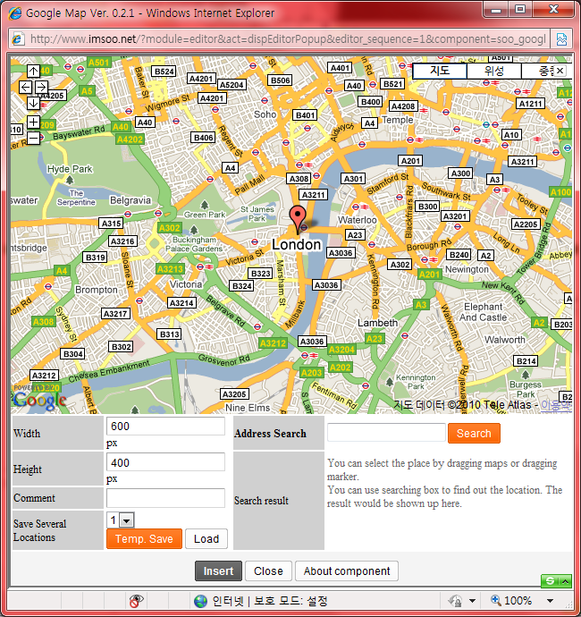Screen dimensions: 581x617
Task: Click the orange Search button
Action: click(x=474, y=433)
